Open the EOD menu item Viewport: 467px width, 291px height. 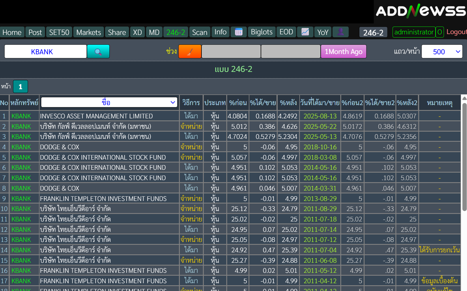[286, 32]
